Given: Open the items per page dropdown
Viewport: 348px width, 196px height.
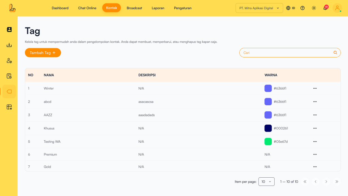Looking at the screenshot, I should pyautogui.click(x=266, y=182).
